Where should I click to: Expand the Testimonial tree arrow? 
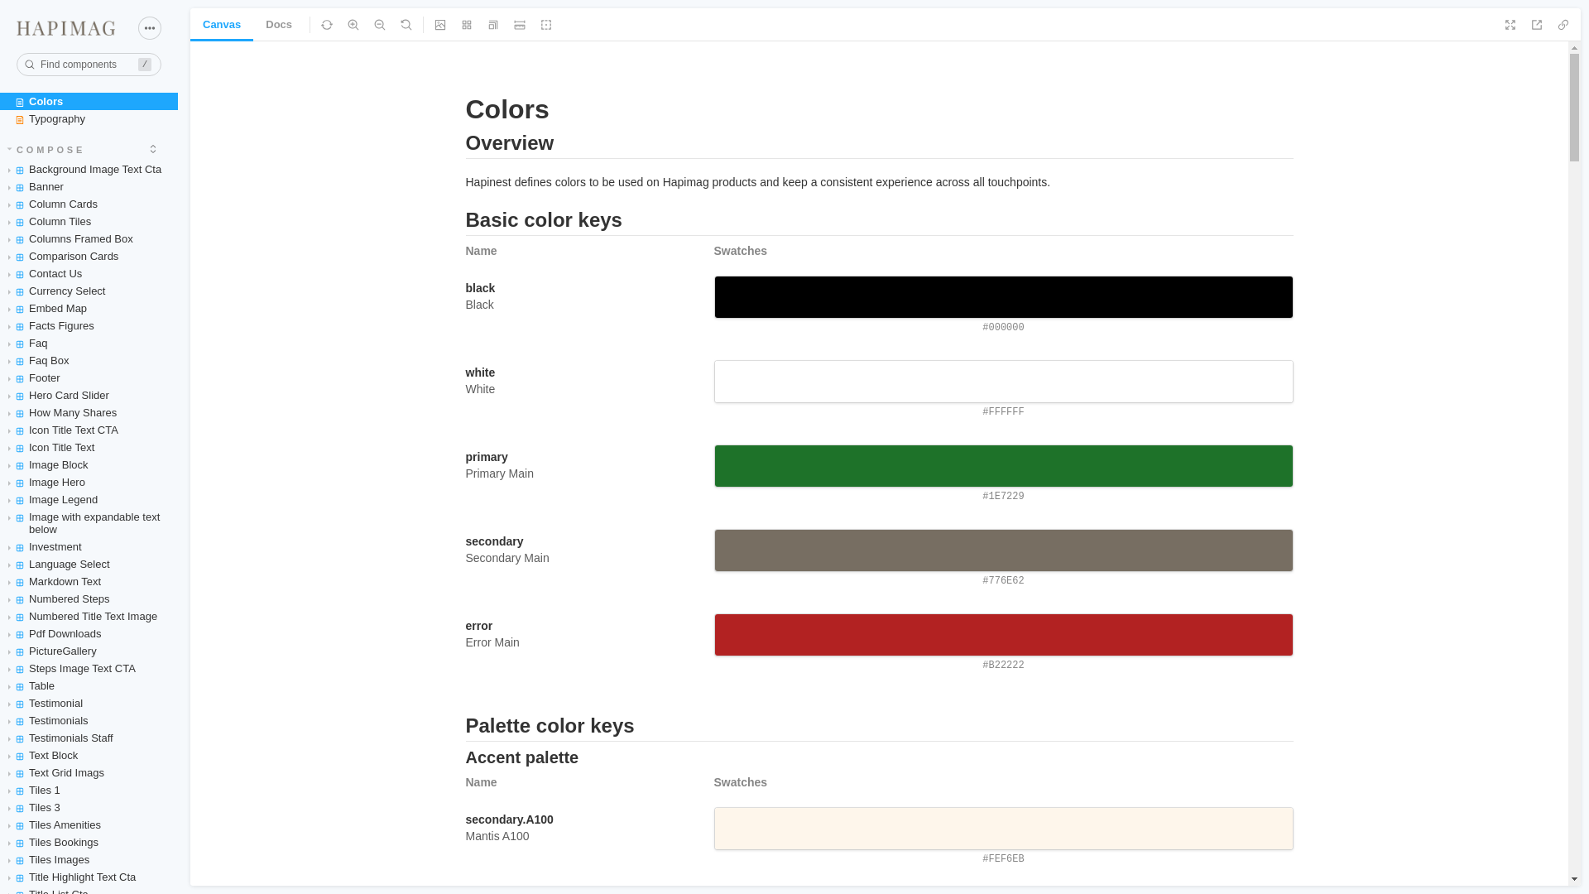(x=9, y=704)
